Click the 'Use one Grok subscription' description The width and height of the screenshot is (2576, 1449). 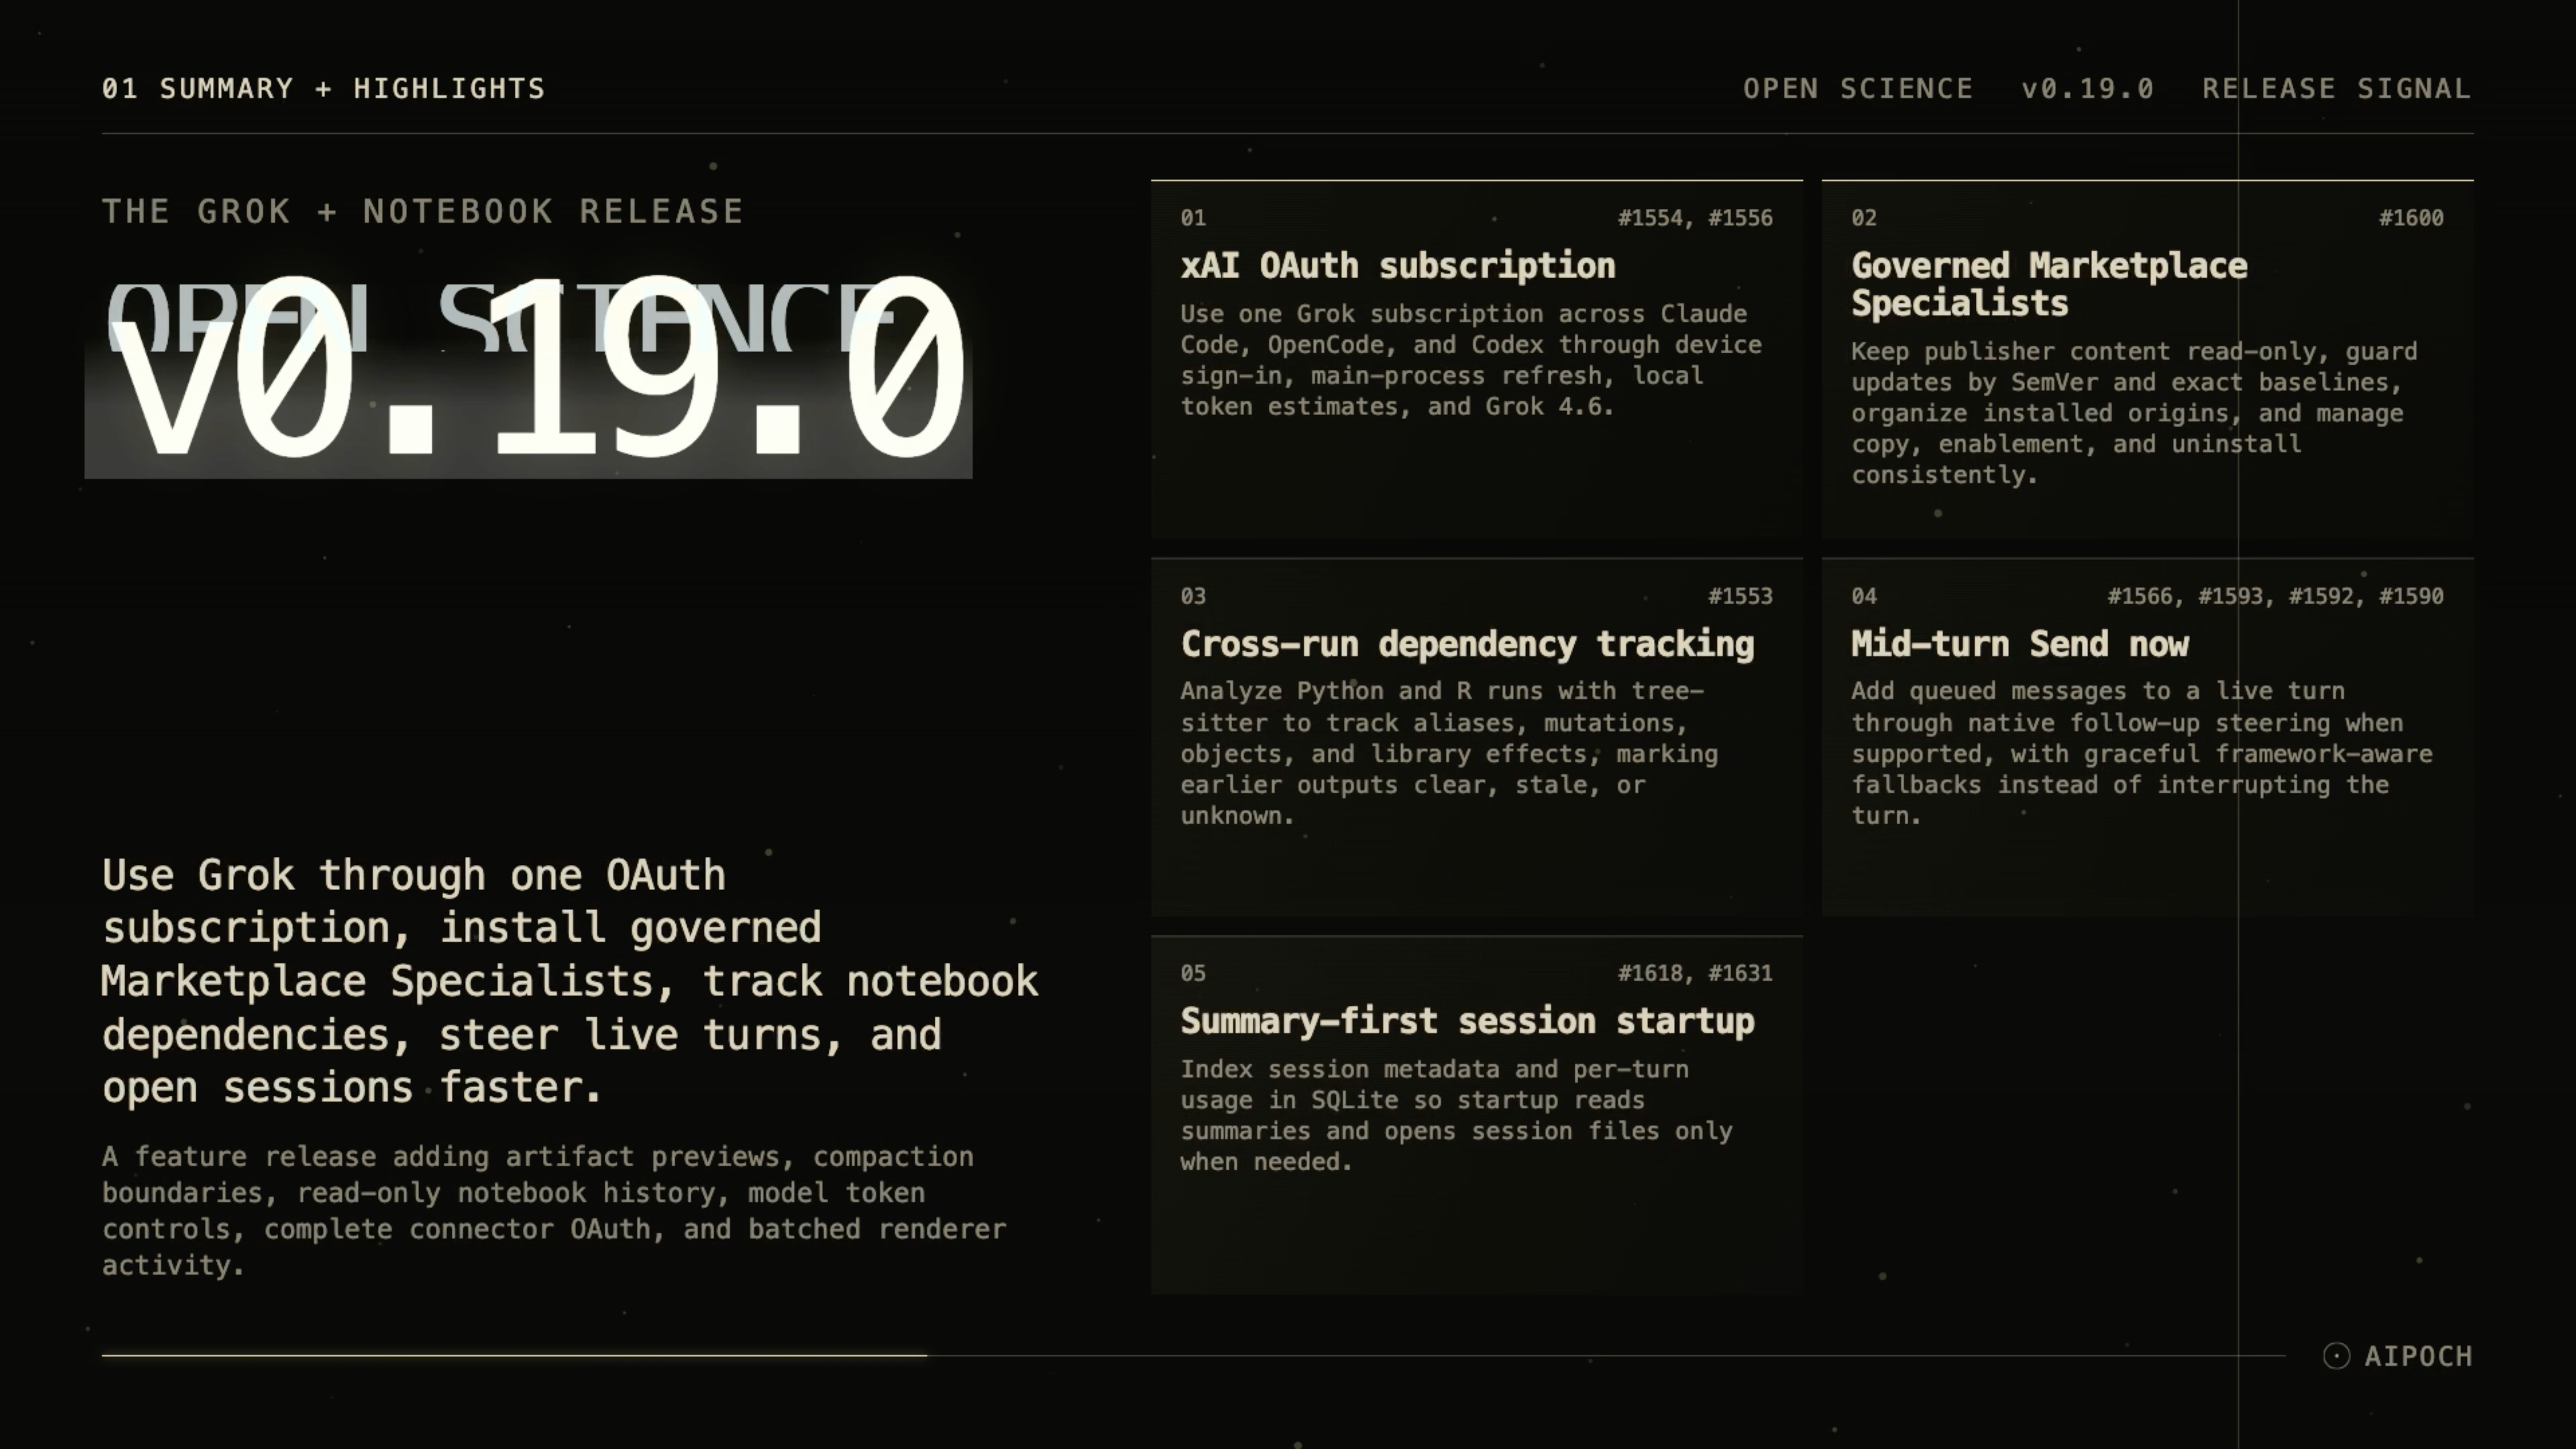1471,360
